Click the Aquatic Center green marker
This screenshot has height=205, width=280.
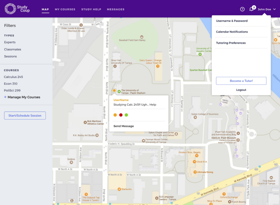[x=200, y=54]
